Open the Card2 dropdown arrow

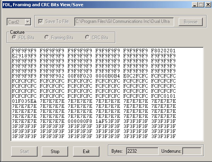(28, 22)
